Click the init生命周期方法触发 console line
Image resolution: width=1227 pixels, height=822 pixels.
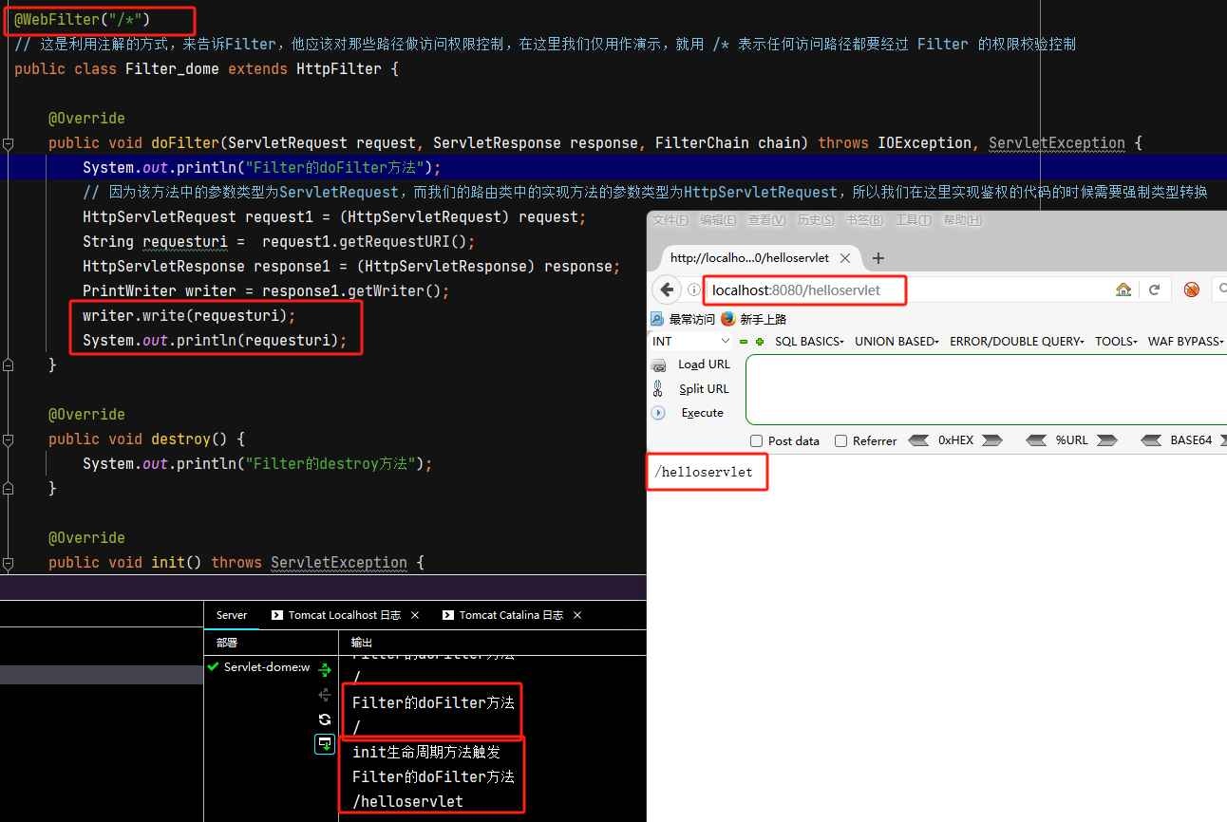[x=426, y=752]
